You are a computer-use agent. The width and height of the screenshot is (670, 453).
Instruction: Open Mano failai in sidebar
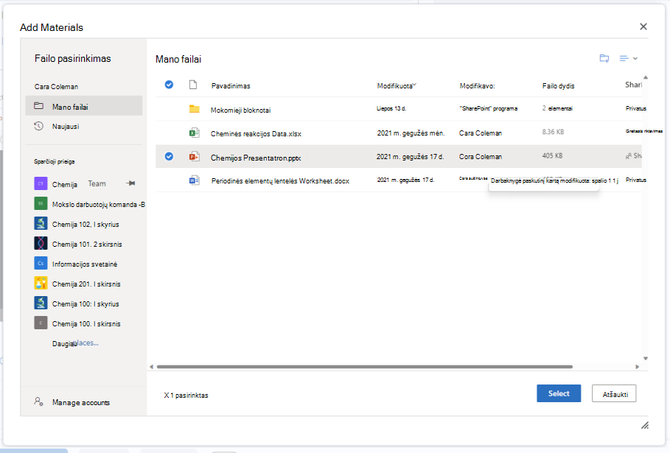[84, 106]
